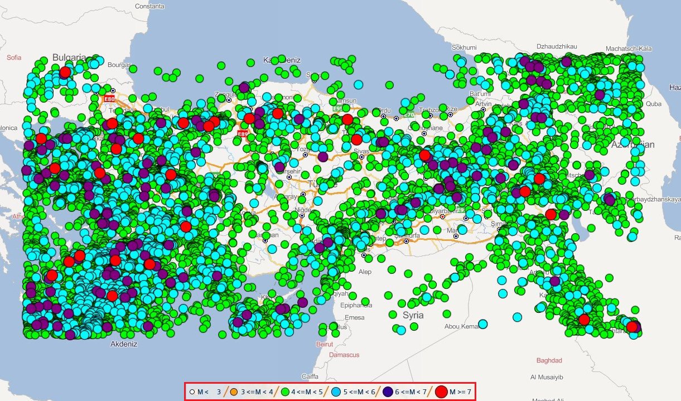Click the red M >= 7 legend circle

click(442, 392)
